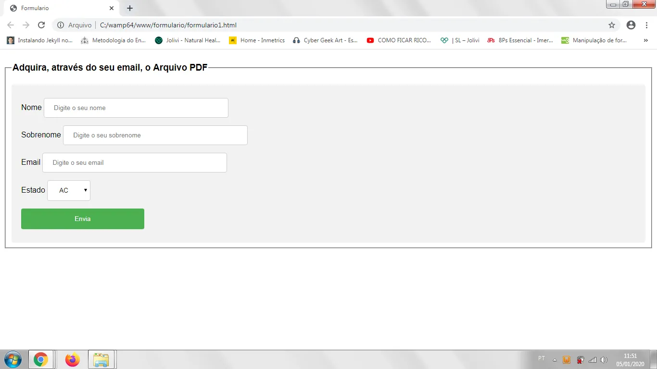Click the Nome input field
Image resolution: width=657 pixels, height=369 pixels.
[x=136, y=108]
